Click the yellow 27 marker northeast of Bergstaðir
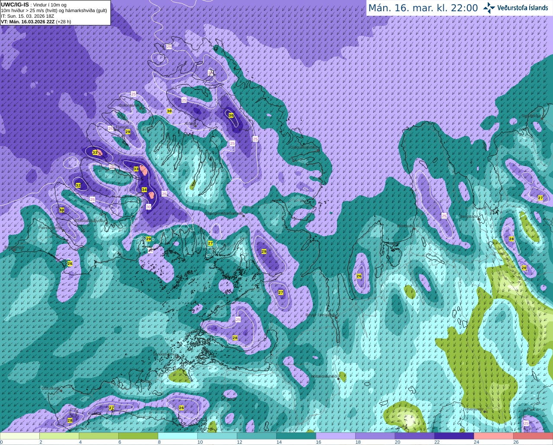This screenshot has width=553, height=445. pos(540,198)
